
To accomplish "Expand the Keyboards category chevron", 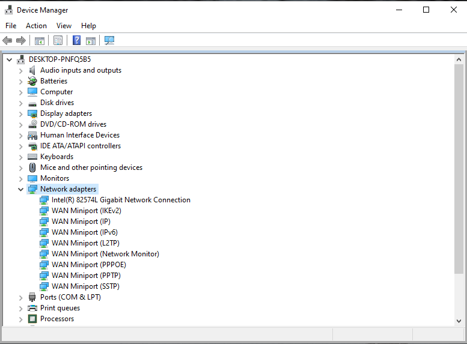I will pyautogui.click(x=20, y=157).
